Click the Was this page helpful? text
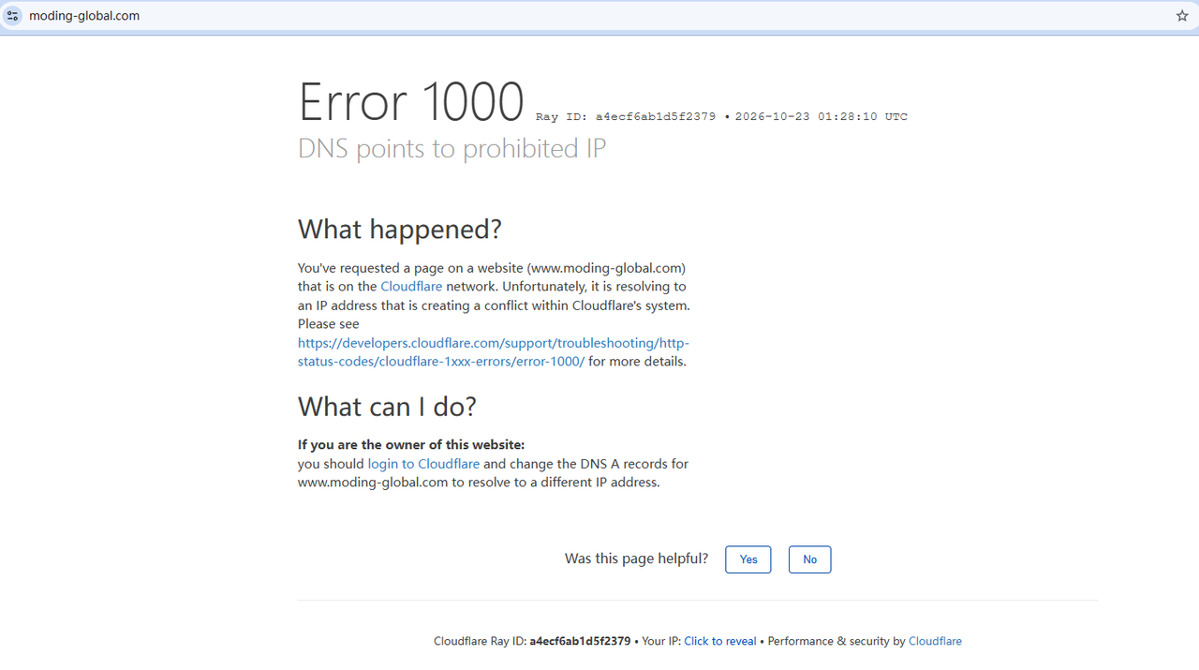Viewport: 1199px width, 670px height. click(637, 558)
